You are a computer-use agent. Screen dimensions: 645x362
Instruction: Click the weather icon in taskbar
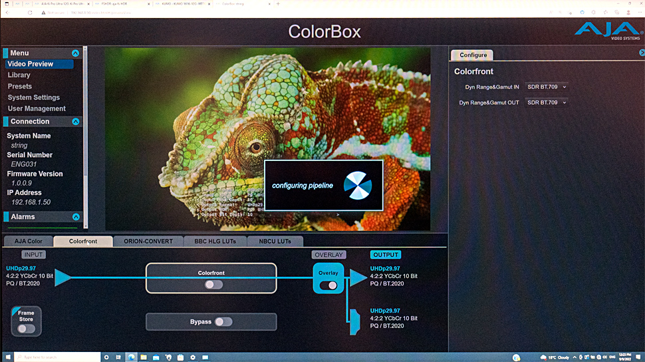point(543,357)
